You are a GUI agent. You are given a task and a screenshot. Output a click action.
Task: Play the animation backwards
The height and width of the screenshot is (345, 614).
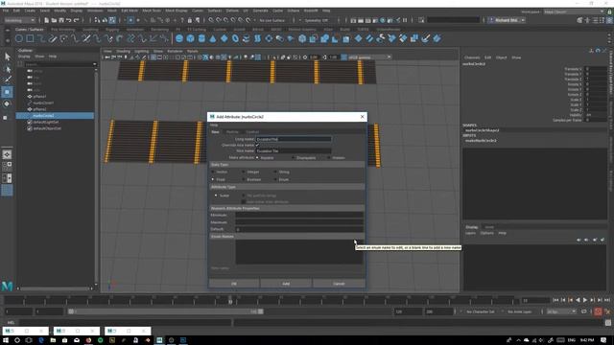[x=578, y=300]
